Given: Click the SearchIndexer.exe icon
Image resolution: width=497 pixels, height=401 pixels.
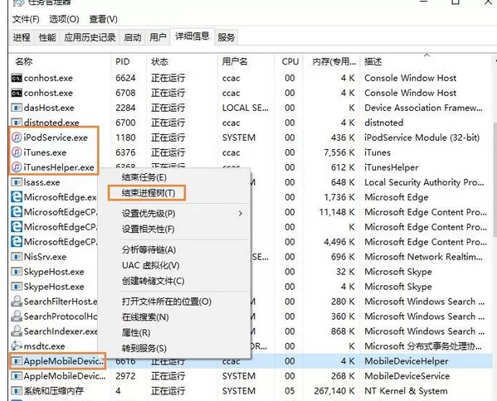Looking at the screenshot, I should coord(17,331).
